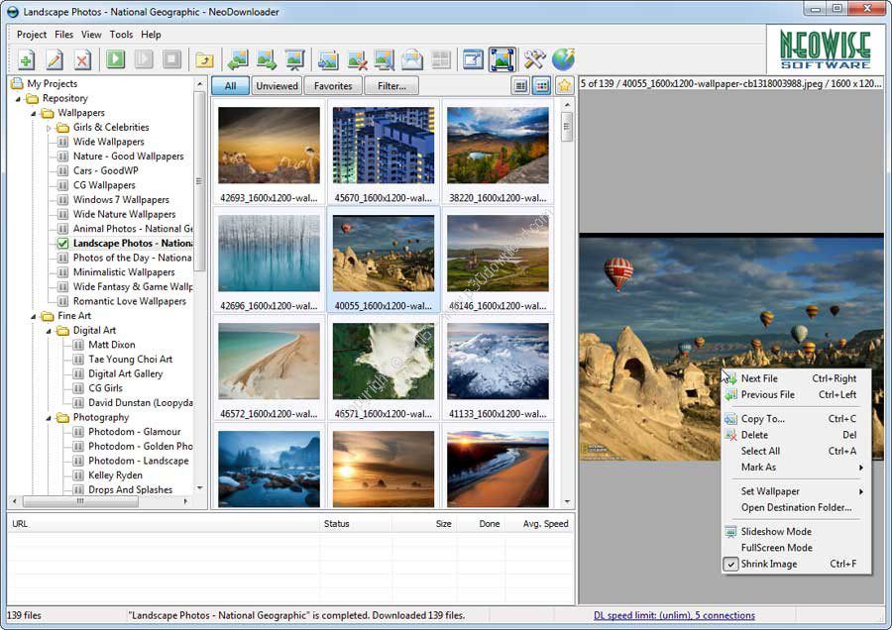Viewport: 892px width, 630px height.
Task: Open the Set Wallpaper submenu
Action: tap(770, 491)
